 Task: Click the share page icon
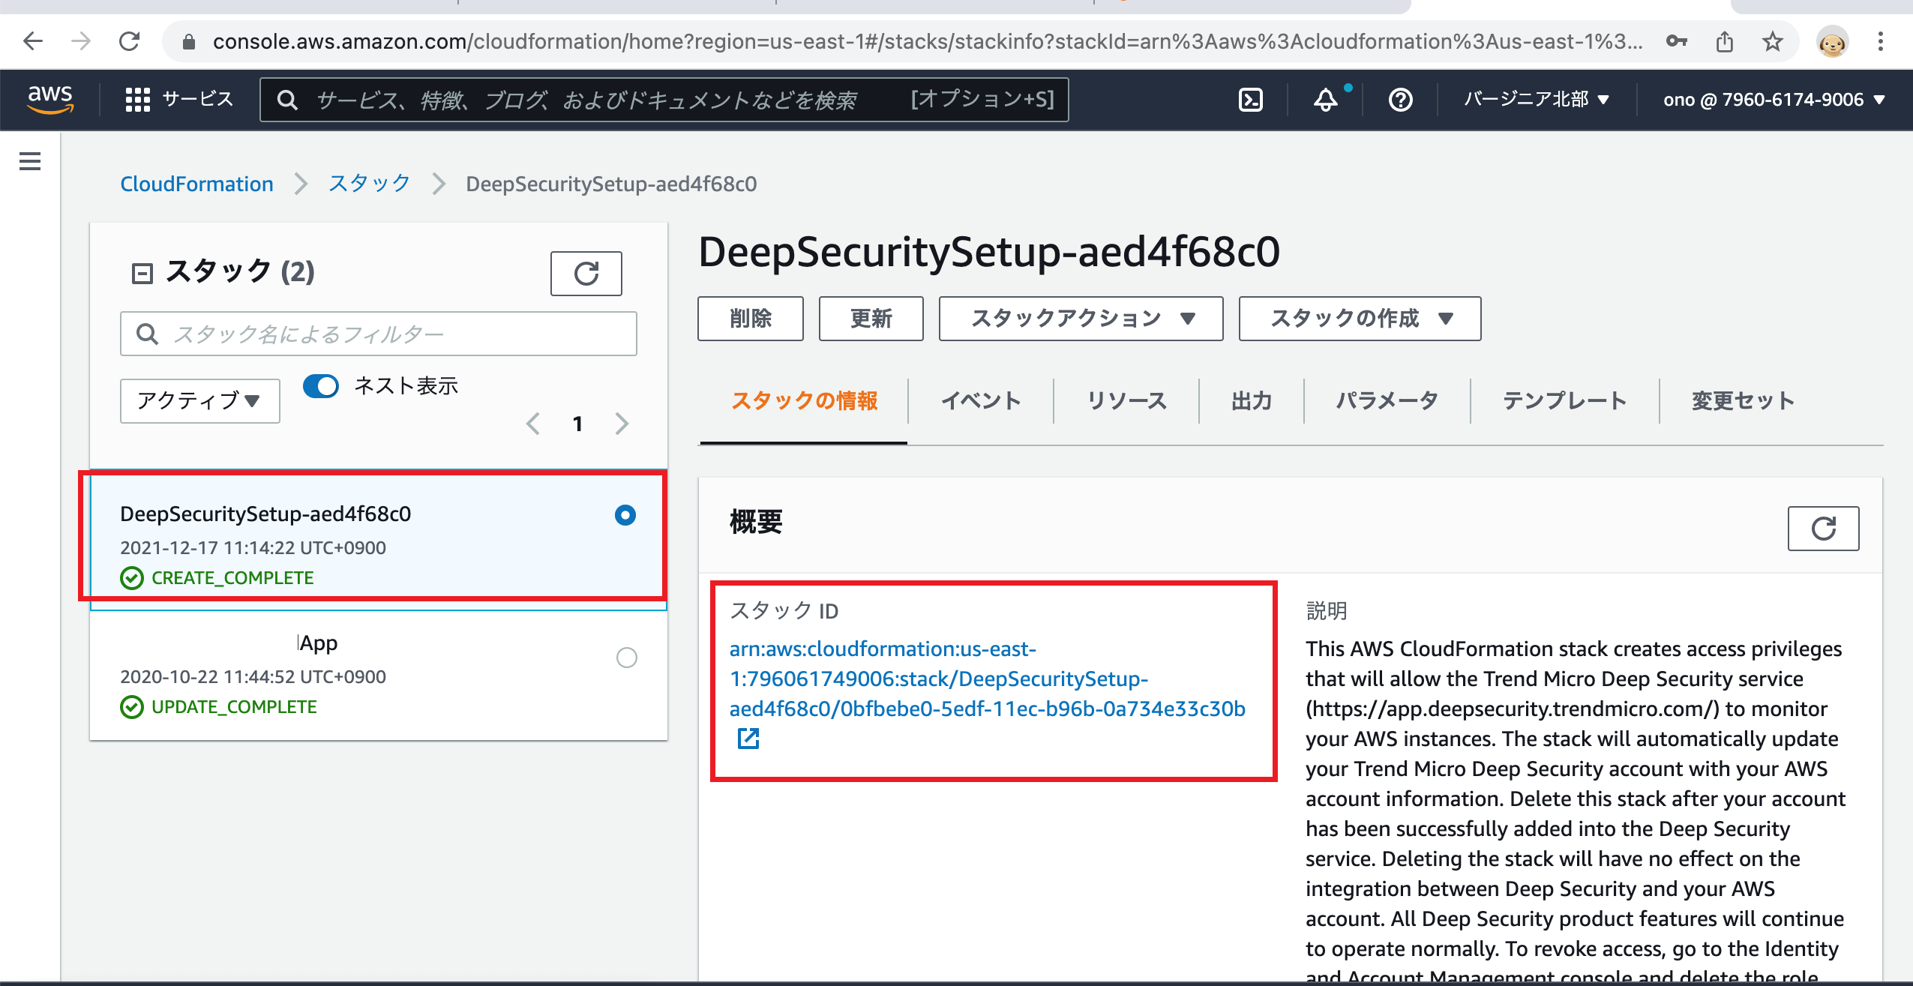[x=1725, y=41]
